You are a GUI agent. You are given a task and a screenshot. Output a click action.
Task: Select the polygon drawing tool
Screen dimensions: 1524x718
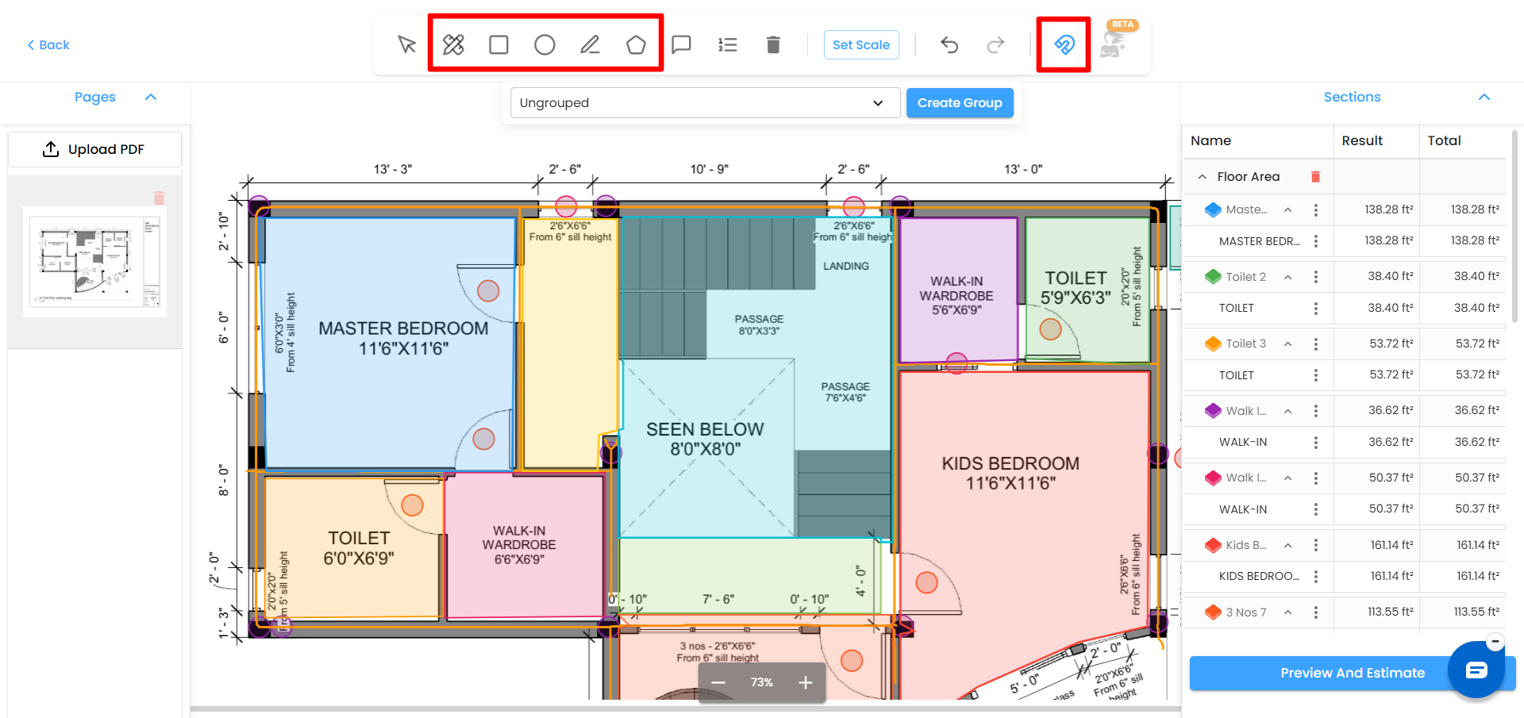(636, 44)
